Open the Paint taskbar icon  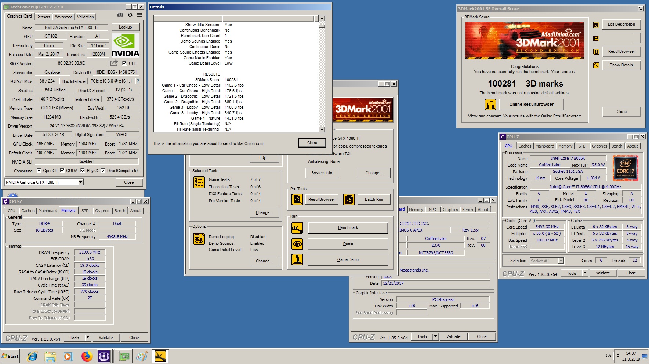(142, 356)
